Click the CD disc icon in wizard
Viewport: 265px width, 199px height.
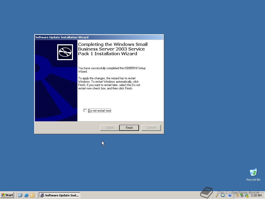pyautogui.click(x=65, y=52)
